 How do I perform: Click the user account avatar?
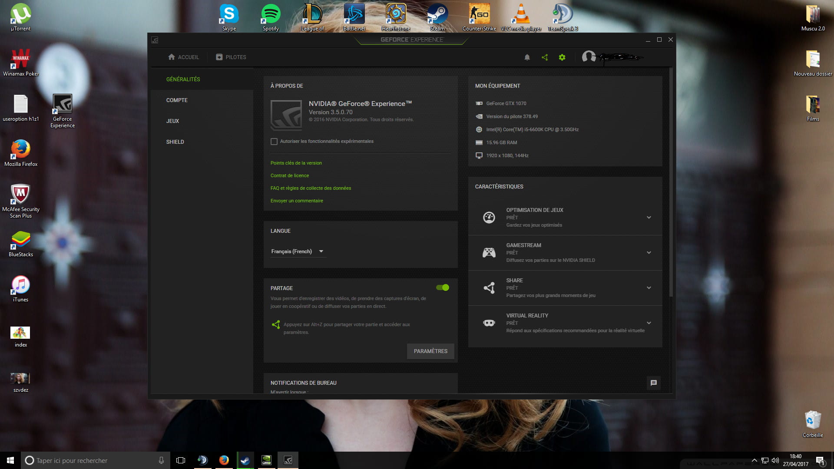(589, 57)
